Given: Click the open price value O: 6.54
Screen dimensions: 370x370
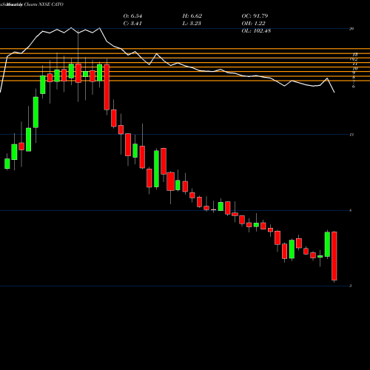Looking at the screenshot, I should pos(132,16).
